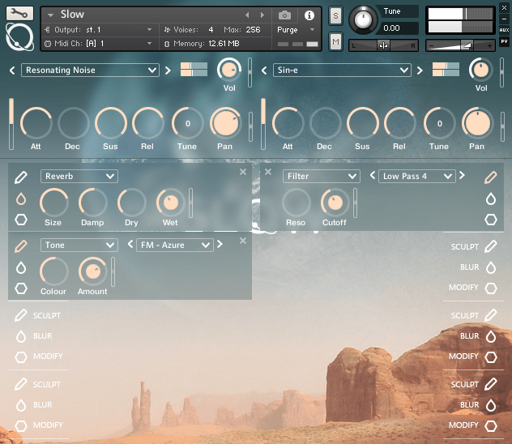This screenshot has height=444, width=512.
Task: Remove the Reverb effect with X
Action: pyautogui.click(x=243, y=172)
